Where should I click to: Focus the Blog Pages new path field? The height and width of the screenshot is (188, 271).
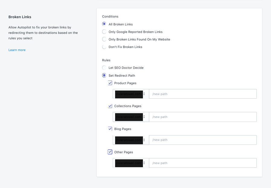click(x=203, y=140)
